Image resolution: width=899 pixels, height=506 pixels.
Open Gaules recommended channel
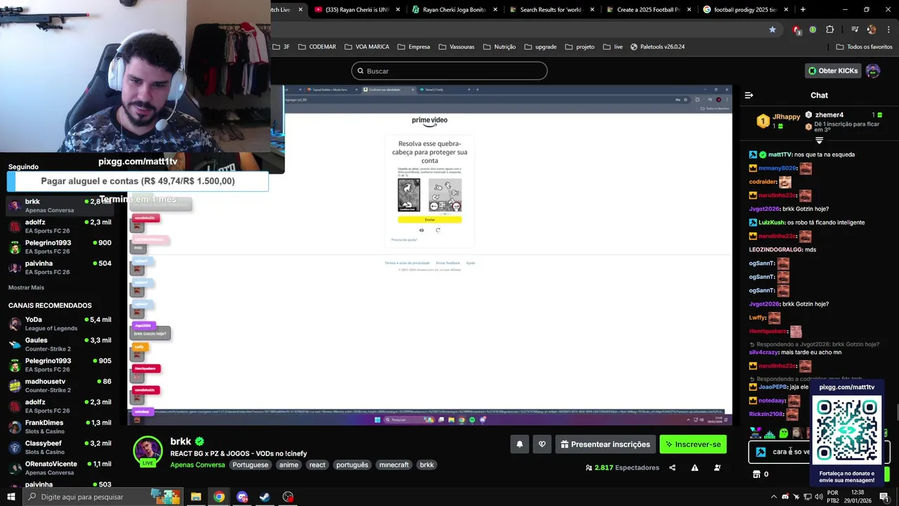60,344
